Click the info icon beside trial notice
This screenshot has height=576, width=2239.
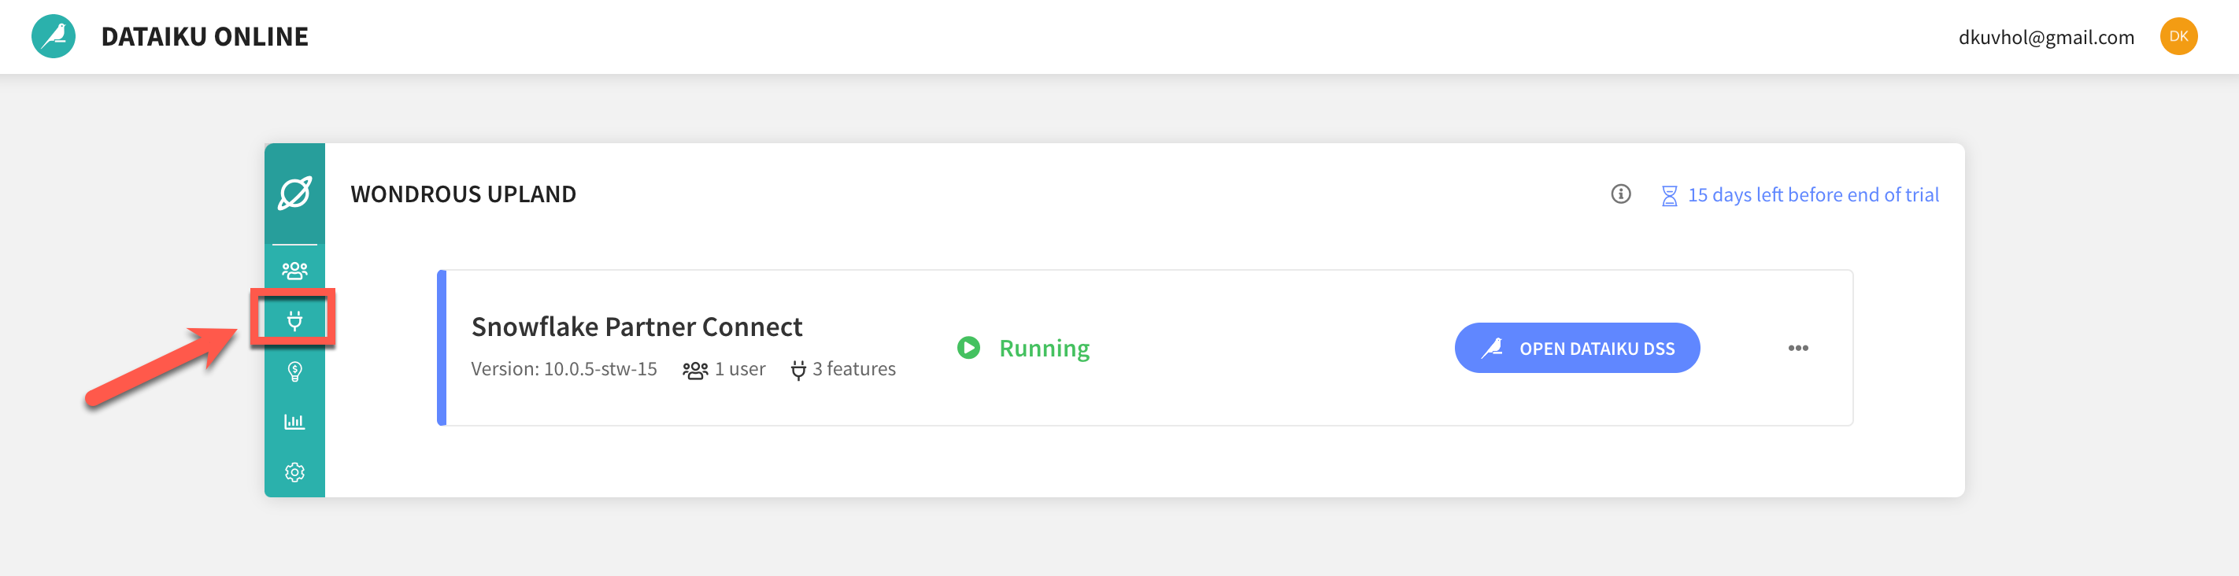tap(1620, 194)
